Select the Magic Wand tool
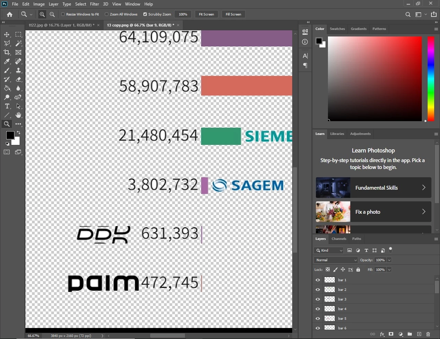The width and height of the screenshot is (440, 339). coord(18,43)
